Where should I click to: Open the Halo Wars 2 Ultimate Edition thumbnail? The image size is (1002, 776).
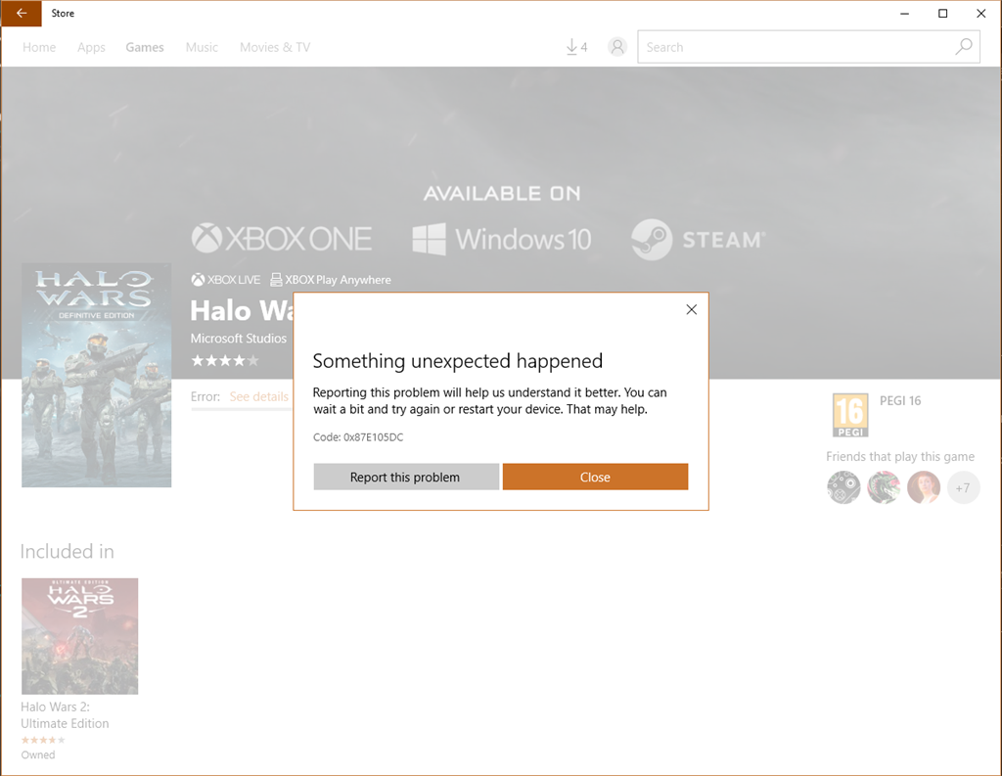click(80, 636)
